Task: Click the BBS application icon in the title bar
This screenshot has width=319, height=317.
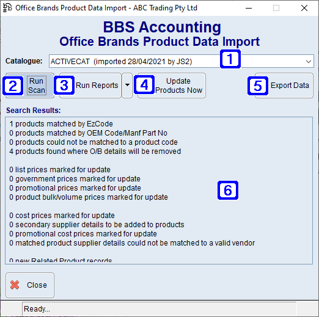Action: pos(7,8)
